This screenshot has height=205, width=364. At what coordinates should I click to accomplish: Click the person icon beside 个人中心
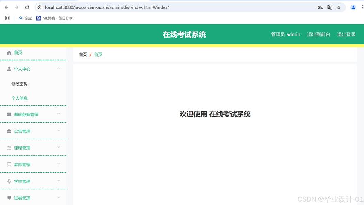click(x=9, y=69)
